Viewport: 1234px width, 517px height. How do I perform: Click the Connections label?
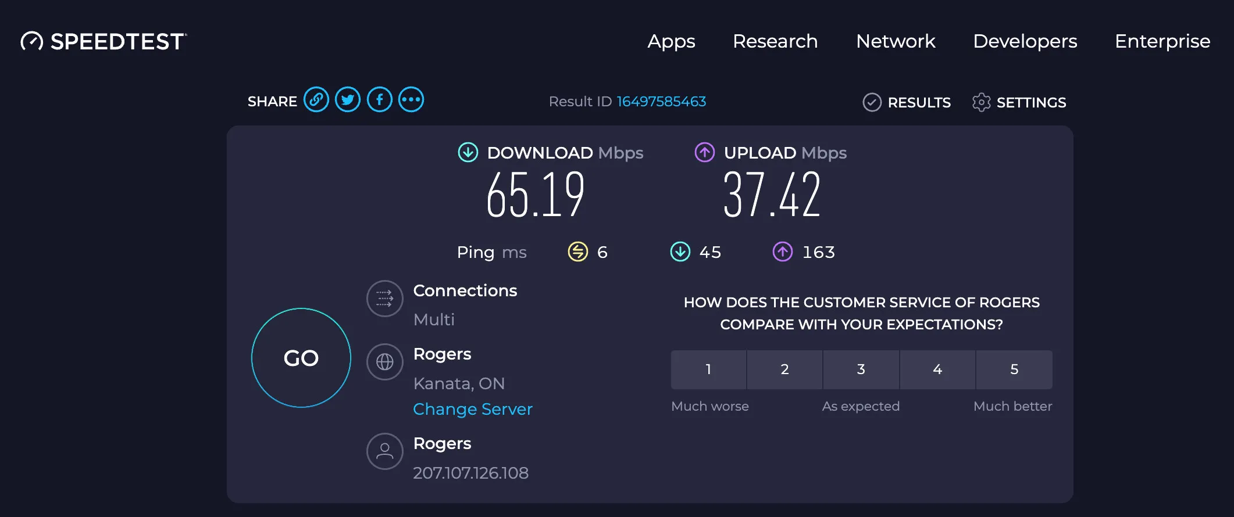click(465, 290)
